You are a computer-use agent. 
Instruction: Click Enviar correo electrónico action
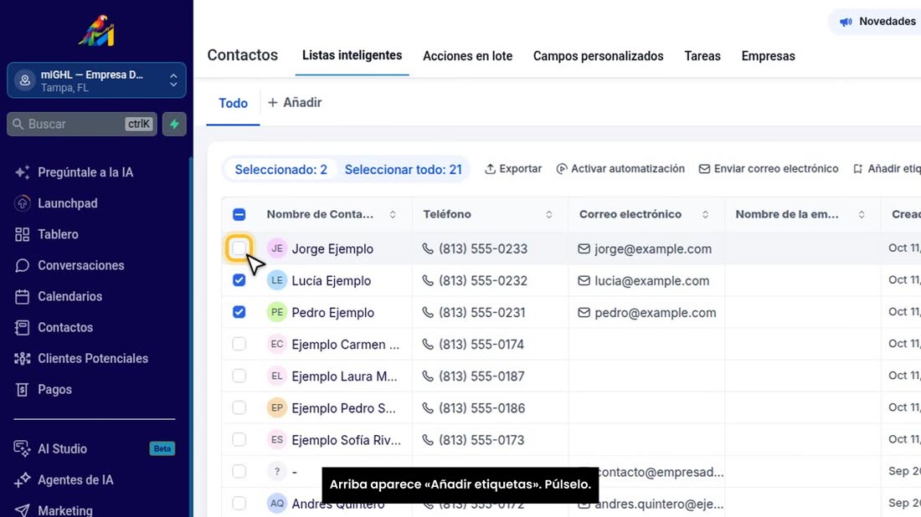(769, 169)
